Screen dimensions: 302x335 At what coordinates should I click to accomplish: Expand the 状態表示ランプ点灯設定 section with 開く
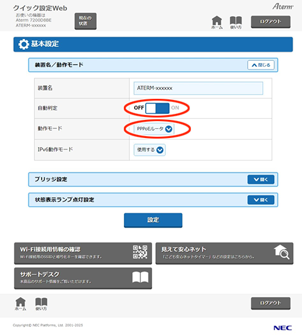[x=261, y=200]
